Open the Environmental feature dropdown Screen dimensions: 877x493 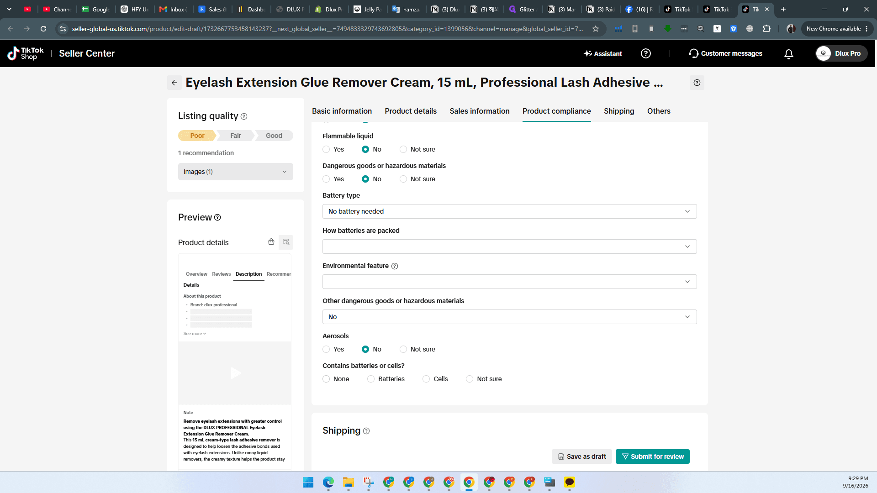[x=509, y=282]
